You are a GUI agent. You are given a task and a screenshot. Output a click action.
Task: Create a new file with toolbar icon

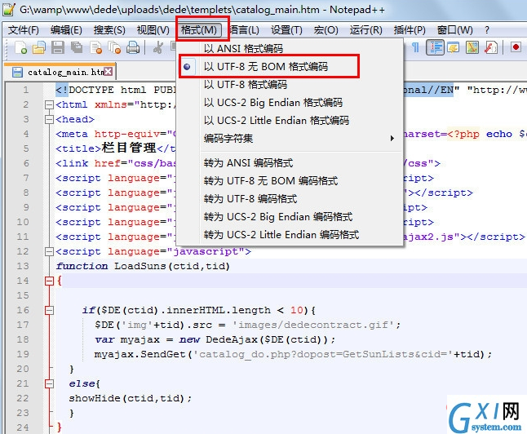pyautogui.click(x=21, y=47)
